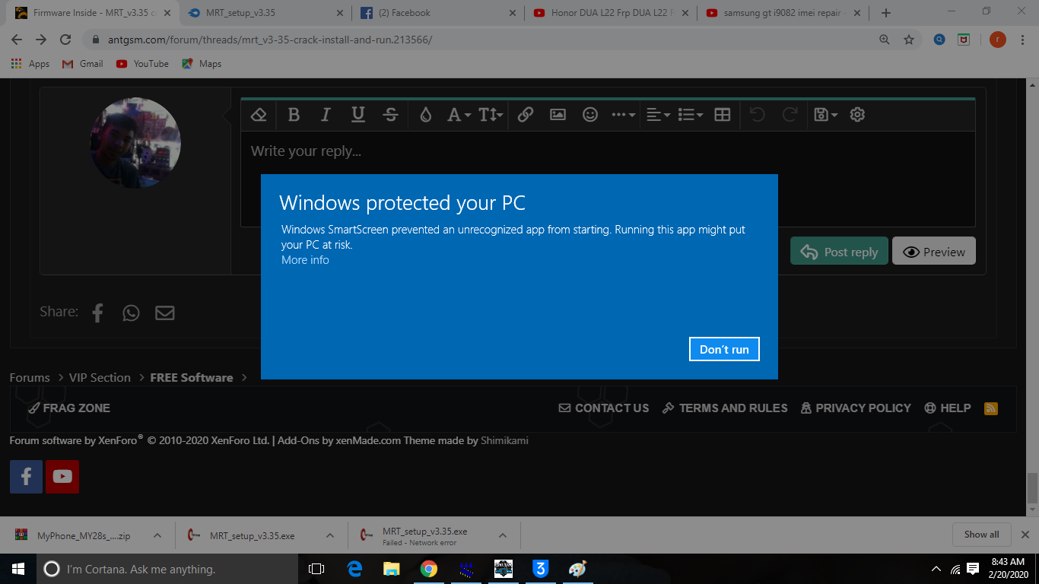Screen dimensions: 1039x584
Task: Click the Preview button
Action: 933,251
